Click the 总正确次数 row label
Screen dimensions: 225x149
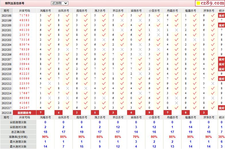pos(18,132)
